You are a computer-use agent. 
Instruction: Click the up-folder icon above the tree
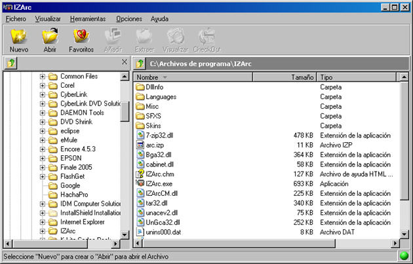pos(10,63)
